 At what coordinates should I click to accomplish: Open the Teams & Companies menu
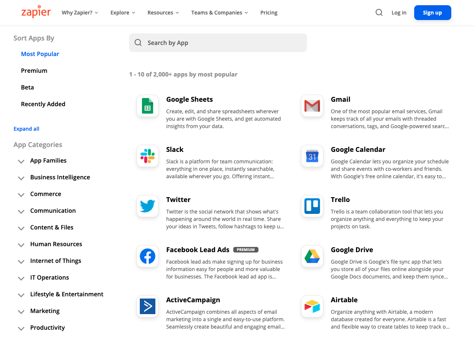pos(220,13)
